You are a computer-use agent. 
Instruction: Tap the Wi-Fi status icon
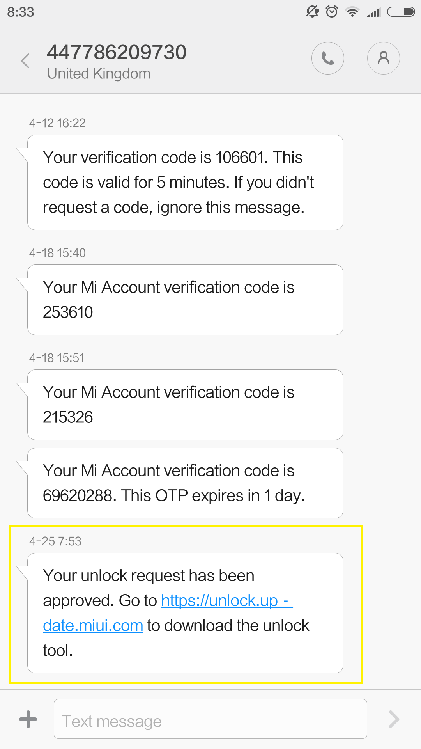pyautogui.click(x=352, y=12)
